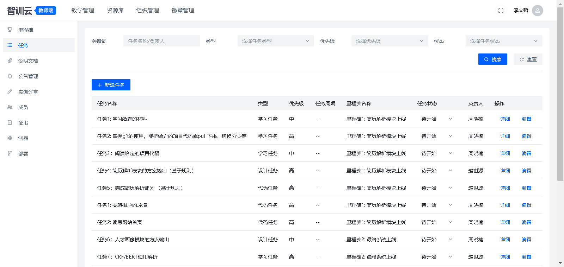Image resolution: width=564 pixels, height=267 pixels.
Task: Click the 新建任务 button
Action: [x=111, y=85]
